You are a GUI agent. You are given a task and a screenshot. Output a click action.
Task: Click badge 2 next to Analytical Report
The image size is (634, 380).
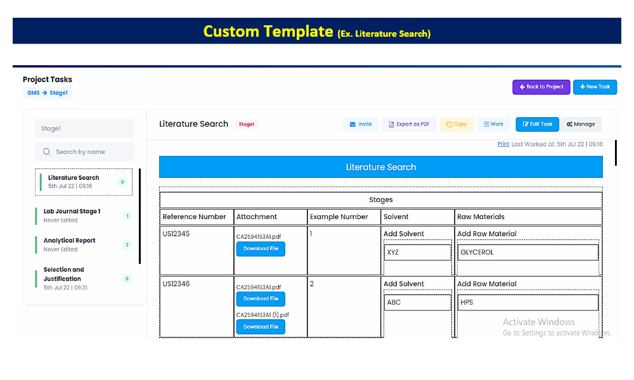tap(127, 244)
